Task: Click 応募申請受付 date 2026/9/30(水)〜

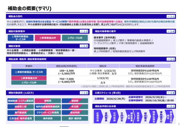Action: (x=156, y=97)
